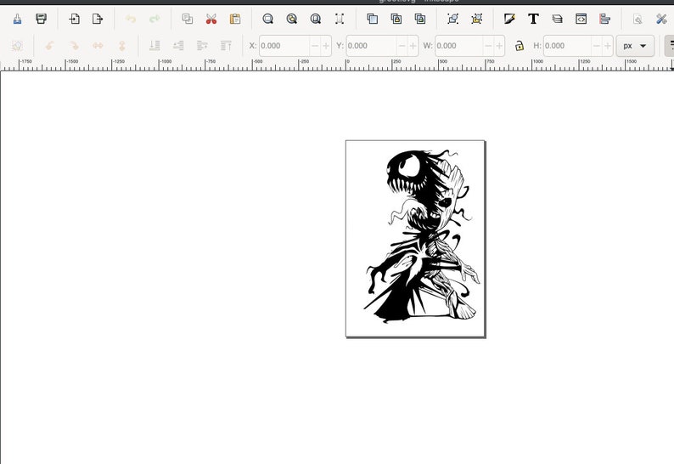Zoom to fit selection icon
Screen dimensions: 674x464
pyautogui.click(x=267, y=19)
